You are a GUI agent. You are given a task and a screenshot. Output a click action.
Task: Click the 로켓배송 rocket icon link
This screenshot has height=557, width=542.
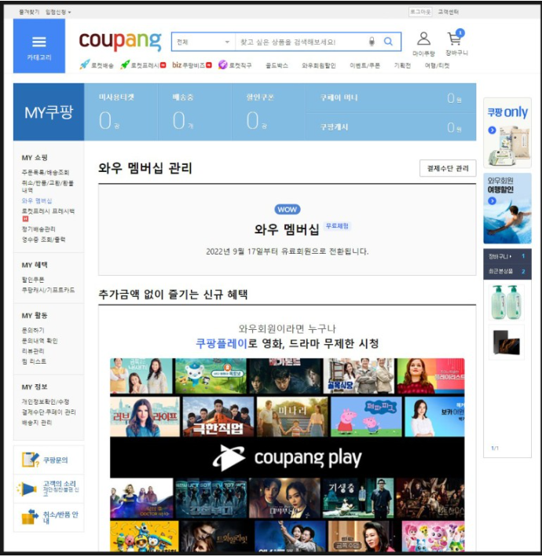click(97, 65)
